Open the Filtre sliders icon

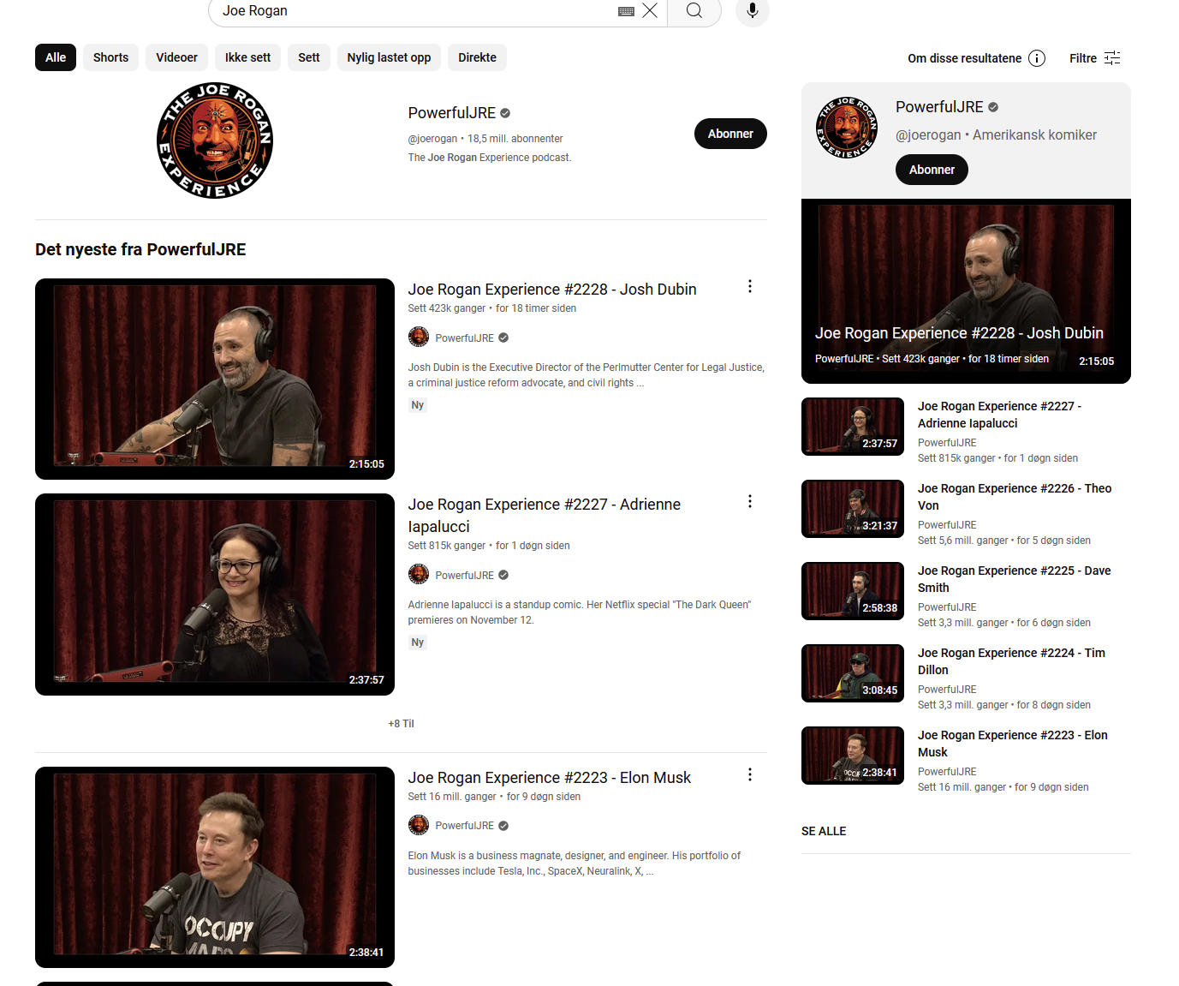[1112, 58]
